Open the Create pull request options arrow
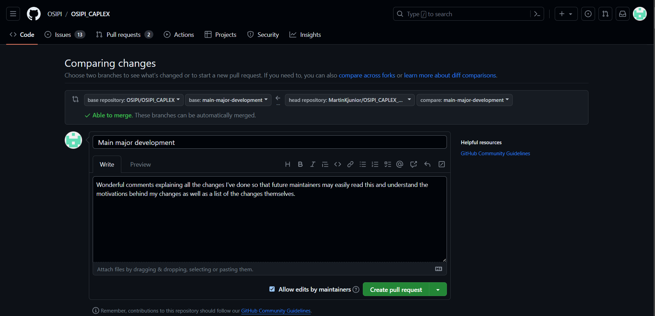The height and width of the screenshot is (316, 655). 438,289
